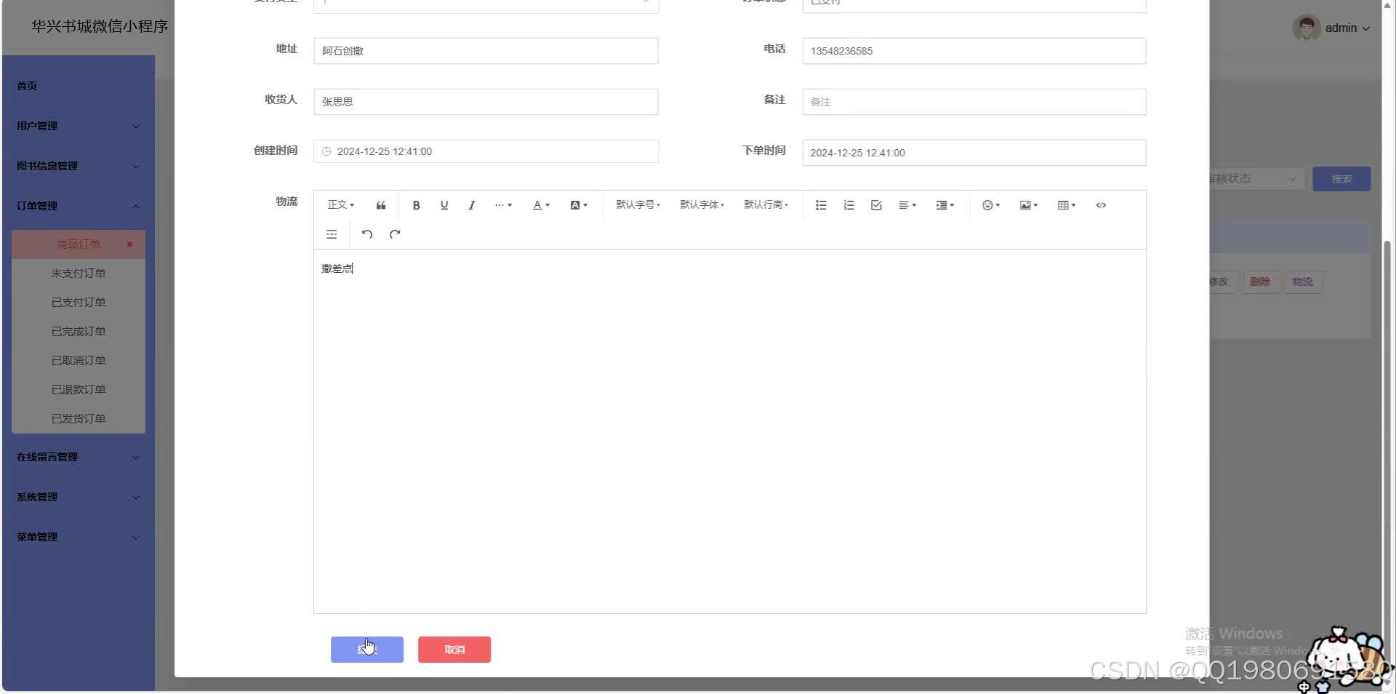Open the insert image menu

point(1029,205)
